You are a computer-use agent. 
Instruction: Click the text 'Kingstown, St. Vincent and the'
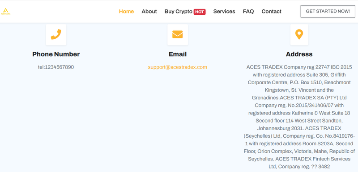click(x=299, y=90)
